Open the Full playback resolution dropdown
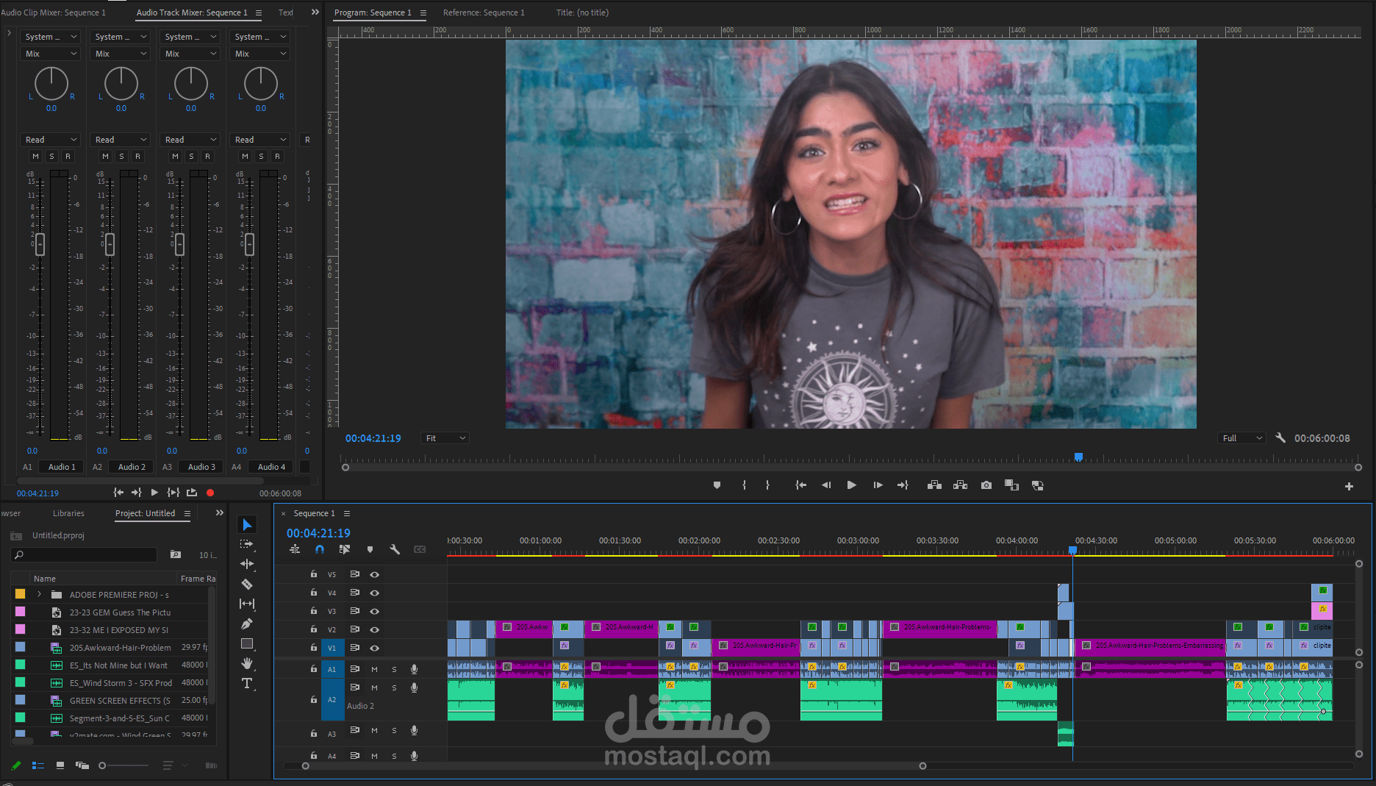The width and height of the screenshot is (1376, 786). point(1242,438)
